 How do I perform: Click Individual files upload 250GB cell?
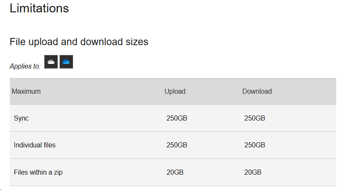[x=177, y=145]
